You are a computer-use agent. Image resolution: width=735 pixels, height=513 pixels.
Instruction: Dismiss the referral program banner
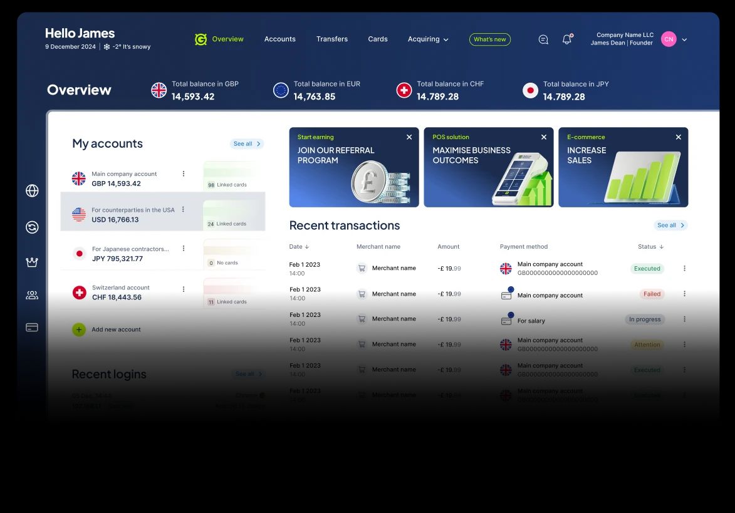pyautogui.click(x=409, y=137)
